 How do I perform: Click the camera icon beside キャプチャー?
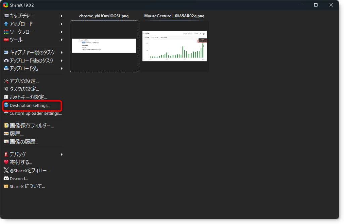(6, 16)
